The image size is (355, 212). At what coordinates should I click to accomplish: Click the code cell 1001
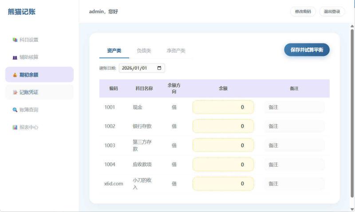110,107
